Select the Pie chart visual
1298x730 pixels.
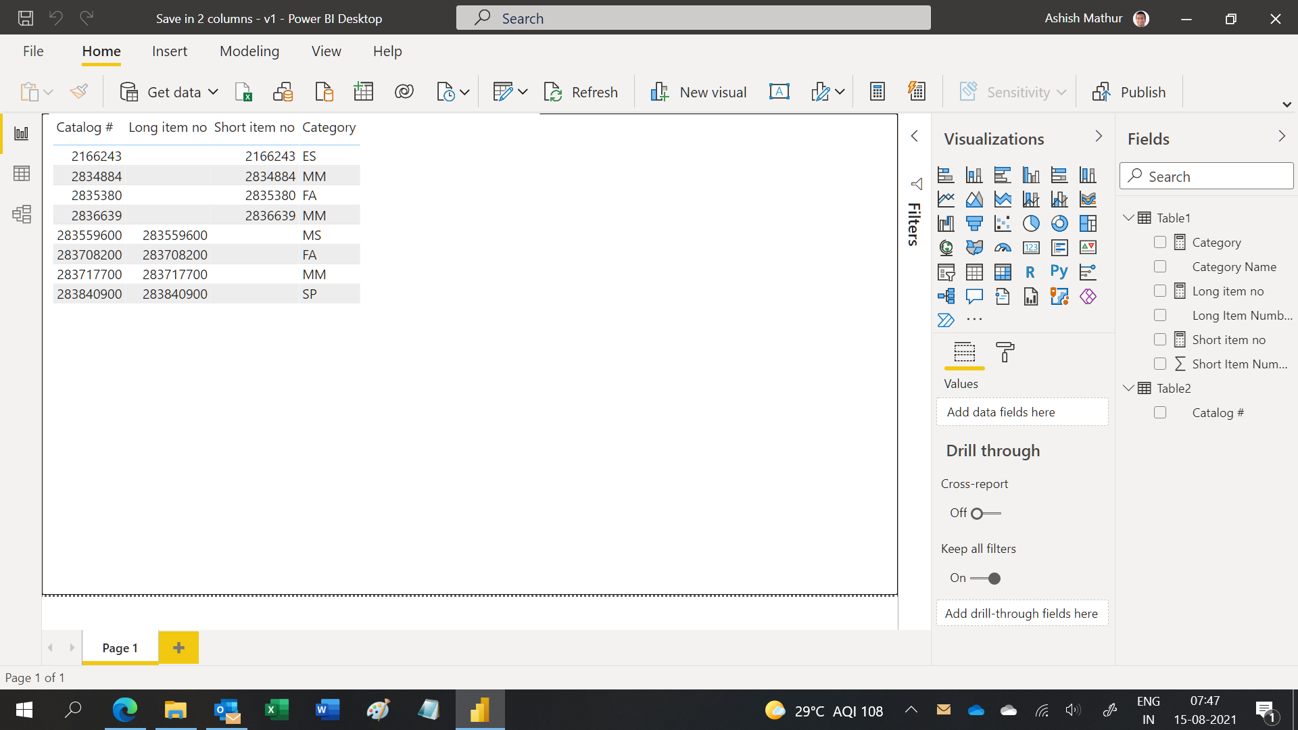[1031, 224]
